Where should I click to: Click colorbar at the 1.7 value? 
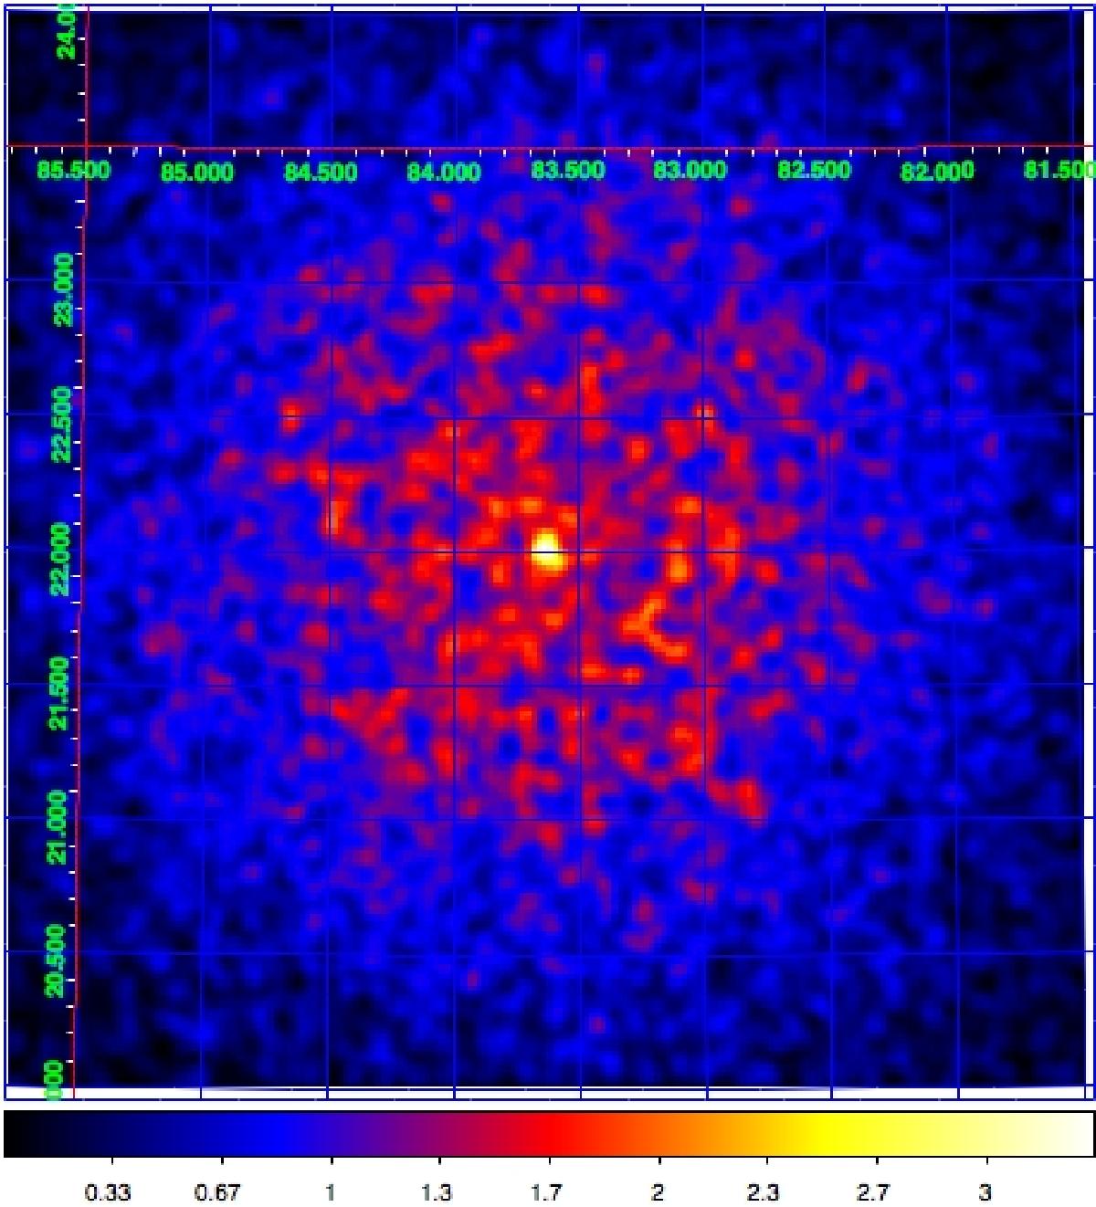548,1134
